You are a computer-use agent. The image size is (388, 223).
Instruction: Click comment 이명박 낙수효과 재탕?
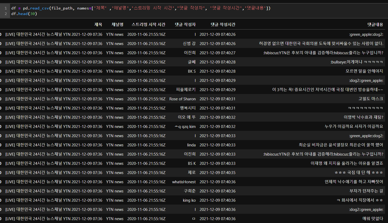click(363, 117)
